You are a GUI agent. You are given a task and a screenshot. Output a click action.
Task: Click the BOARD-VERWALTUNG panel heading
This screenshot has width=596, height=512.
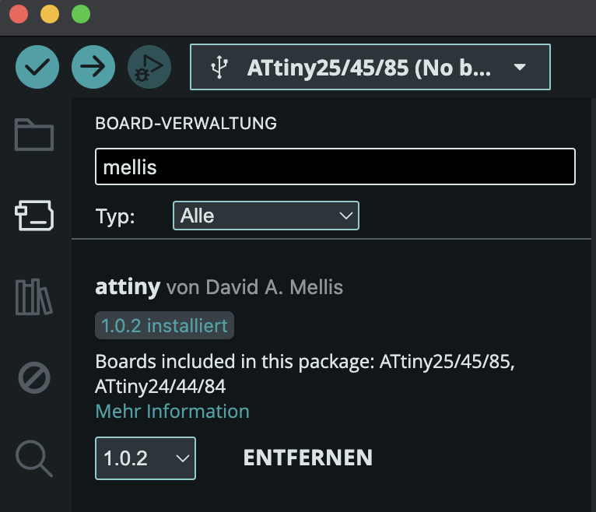pyautogui.click(x=186, y=123)
